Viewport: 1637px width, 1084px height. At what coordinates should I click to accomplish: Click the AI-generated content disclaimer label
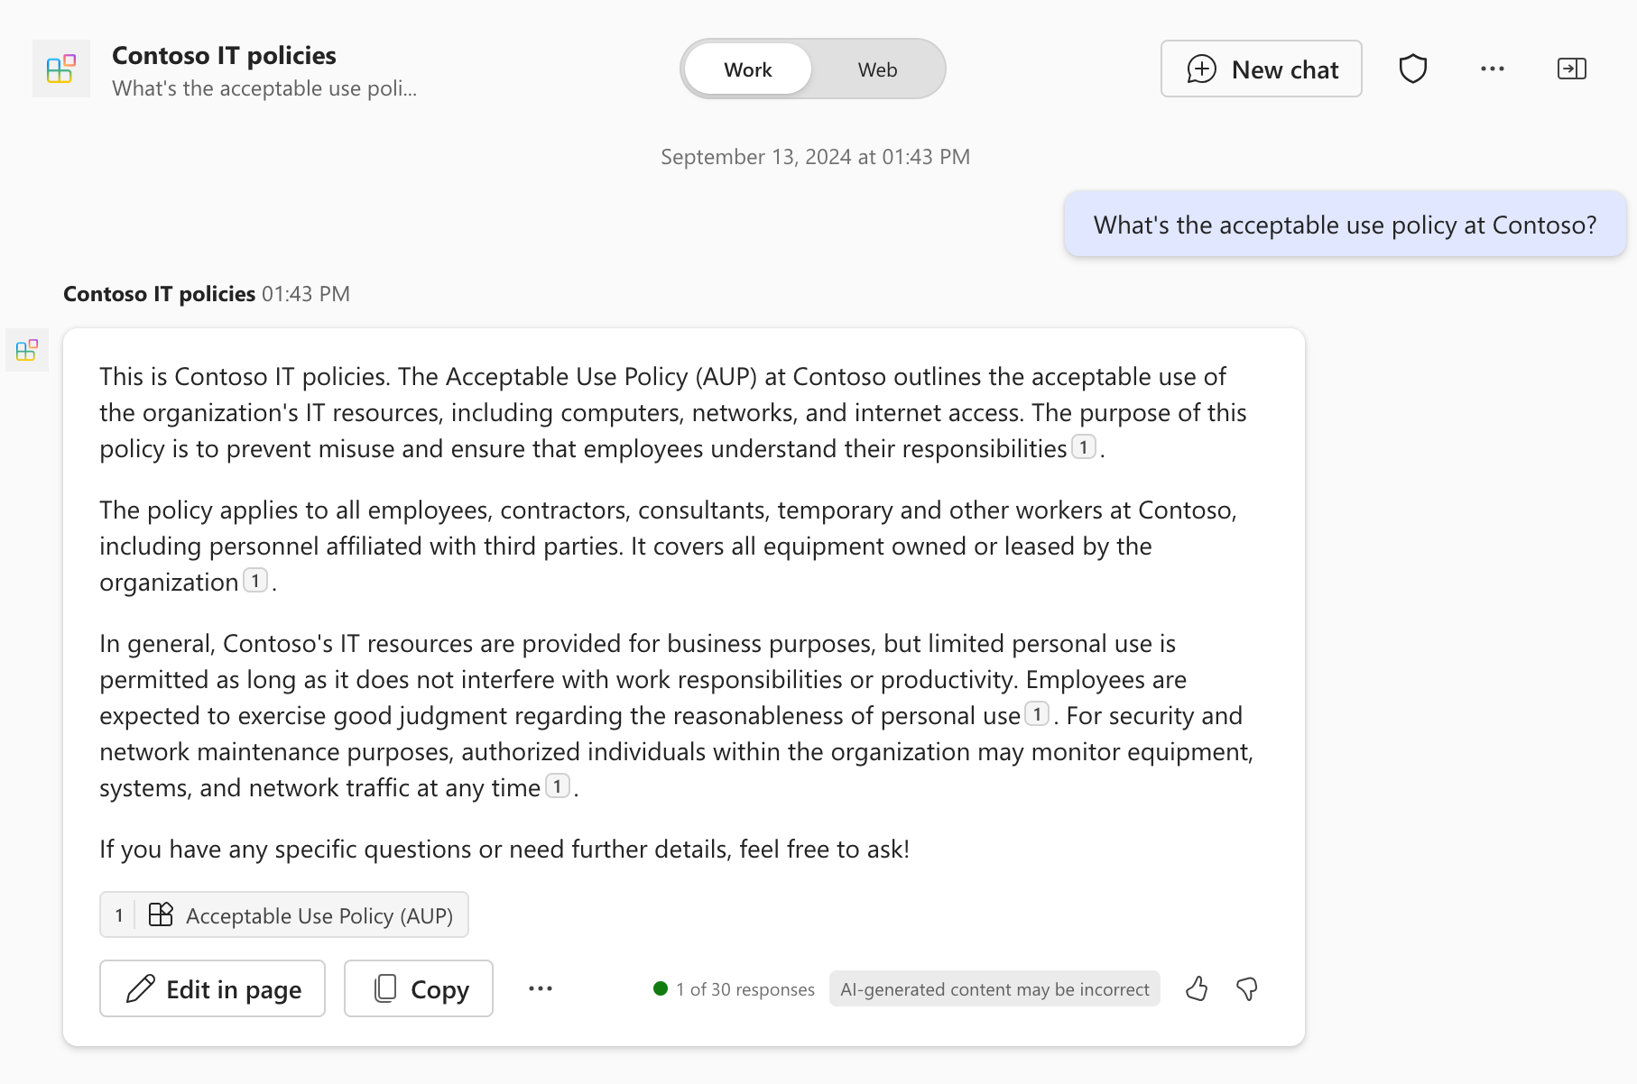[x=994, y=988]
